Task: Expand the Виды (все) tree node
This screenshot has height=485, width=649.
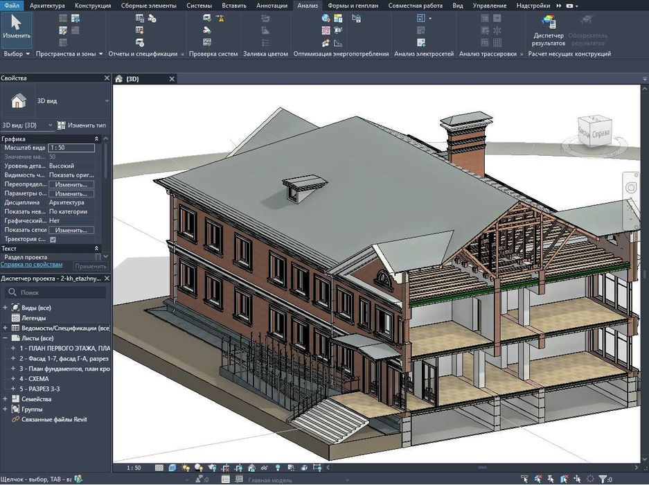Action: [5, 308]
